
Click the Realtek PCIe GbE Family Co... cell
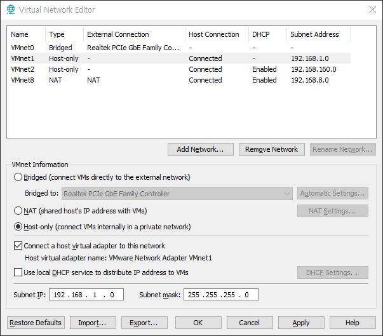pyautogui.click(x=133, y=48)
